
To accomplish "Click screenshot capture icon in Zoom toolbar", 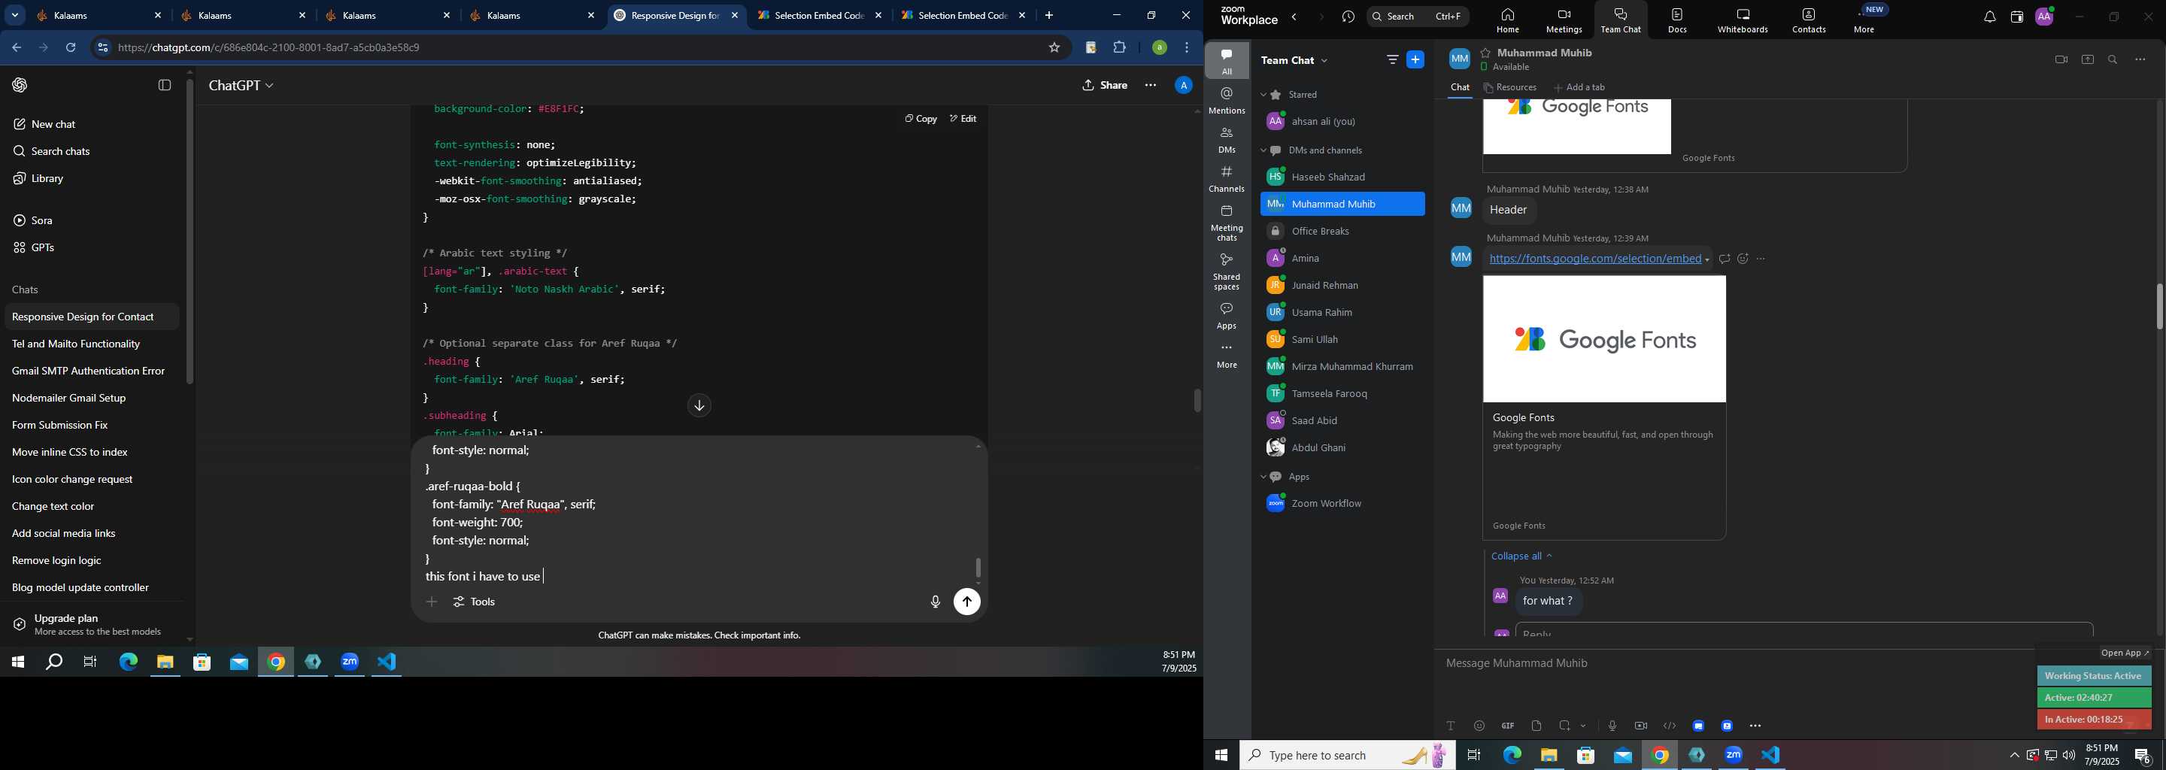I will click(x=1565, y=726).
